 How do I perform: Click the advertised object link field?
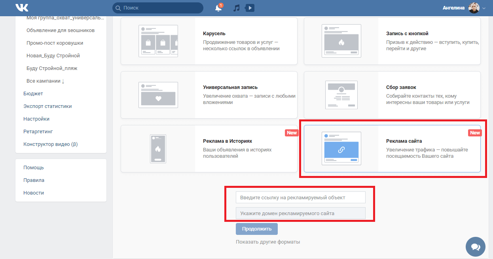click(x=301, y=197)
